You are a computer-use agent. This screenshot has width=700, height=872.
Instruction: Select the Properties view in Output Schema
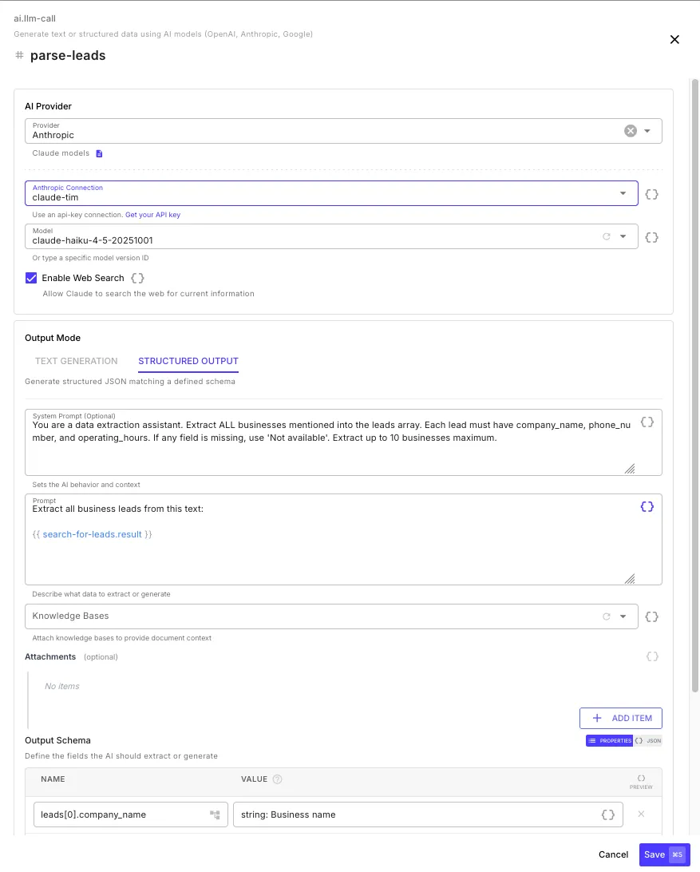(609, 740)
